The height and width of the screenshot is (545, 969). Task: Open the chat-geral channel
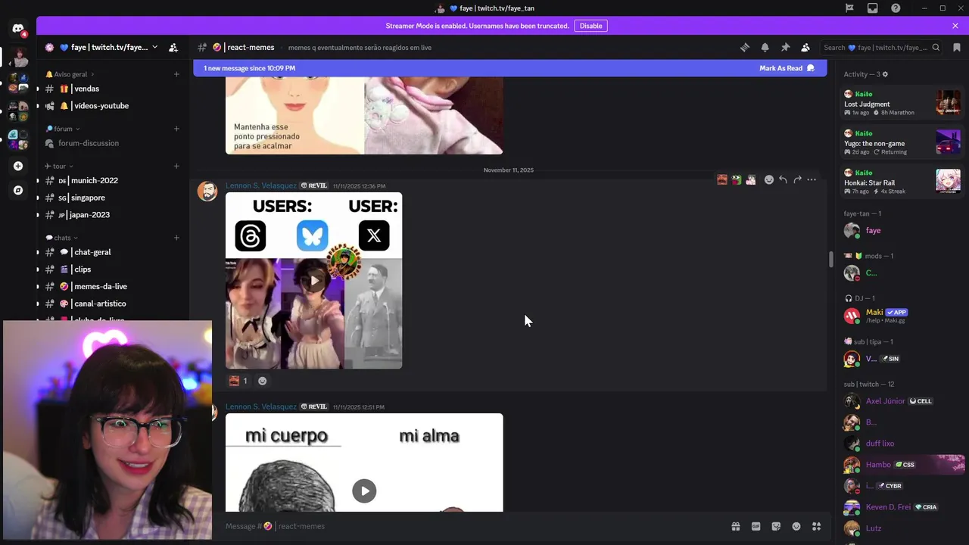point(111,252)
